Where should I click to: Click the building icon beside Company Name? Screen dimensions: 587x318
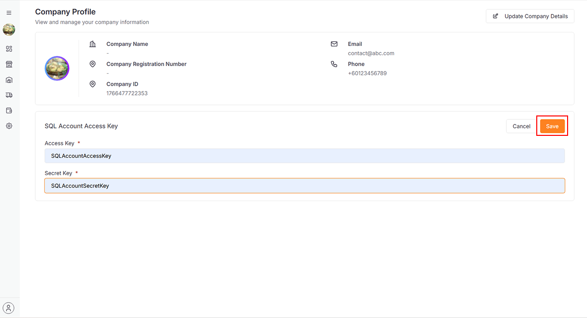point(93,44)
